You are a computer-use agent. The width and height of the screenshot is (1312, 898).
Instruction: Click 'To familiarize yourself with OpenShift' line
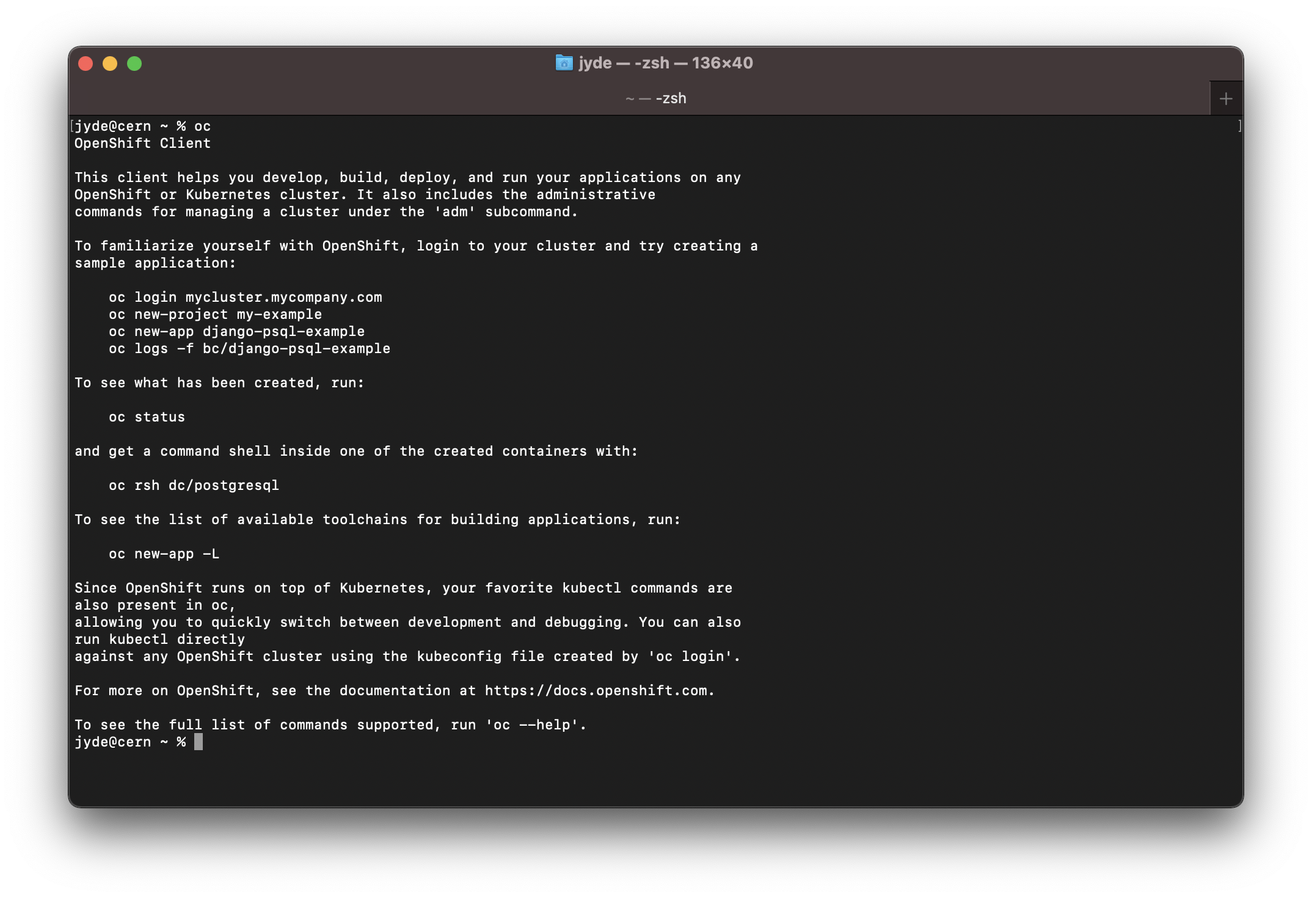click(417, 246)
